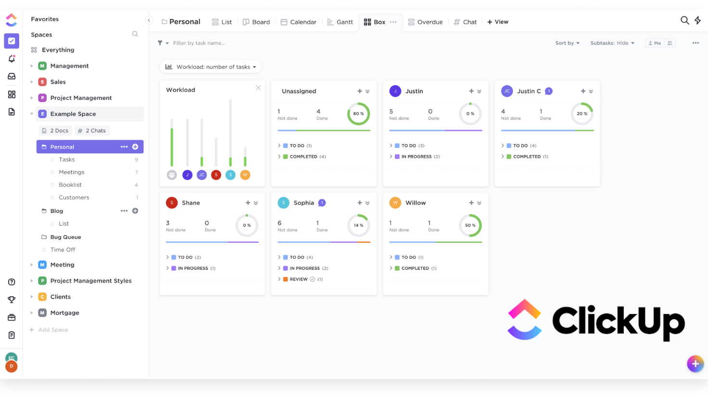Open the view options three-dot menu
This screenshot has width=708, height=400.
[695, 43]
